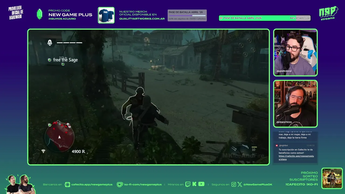Screen dimensions: 345x194
Task: Click the Assassin hood icon in the HUD
Action: (50, 43)
